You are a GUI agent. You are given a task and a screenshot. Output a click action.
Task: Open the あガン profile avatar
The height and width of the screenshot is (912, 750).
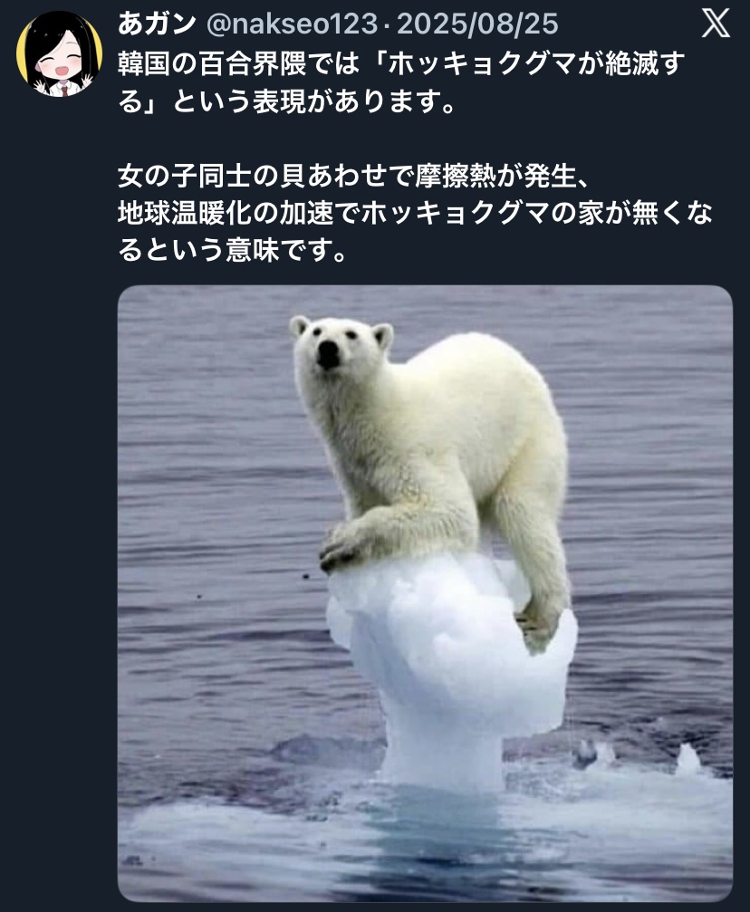[59, 54]
